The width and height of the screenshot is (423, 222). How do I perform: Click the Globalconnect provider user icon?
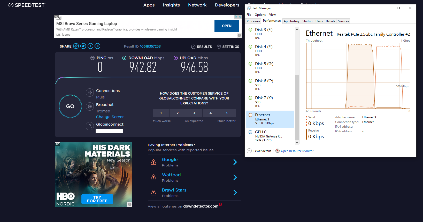[x=90, y=126]
